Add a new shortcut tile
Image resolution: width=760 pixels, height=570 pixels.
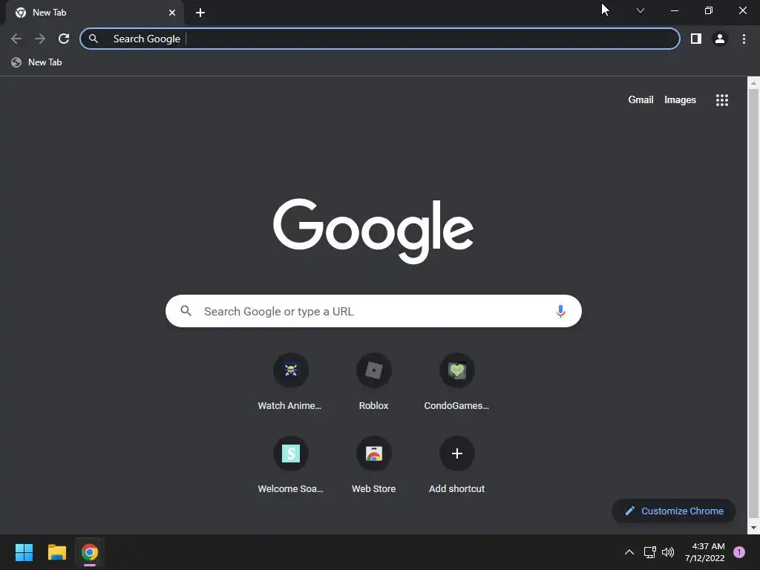coord(456,465)
